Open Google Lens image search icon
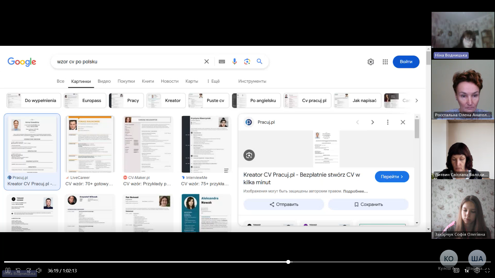Viewport: 495px width, 278px height. point(247,62)
